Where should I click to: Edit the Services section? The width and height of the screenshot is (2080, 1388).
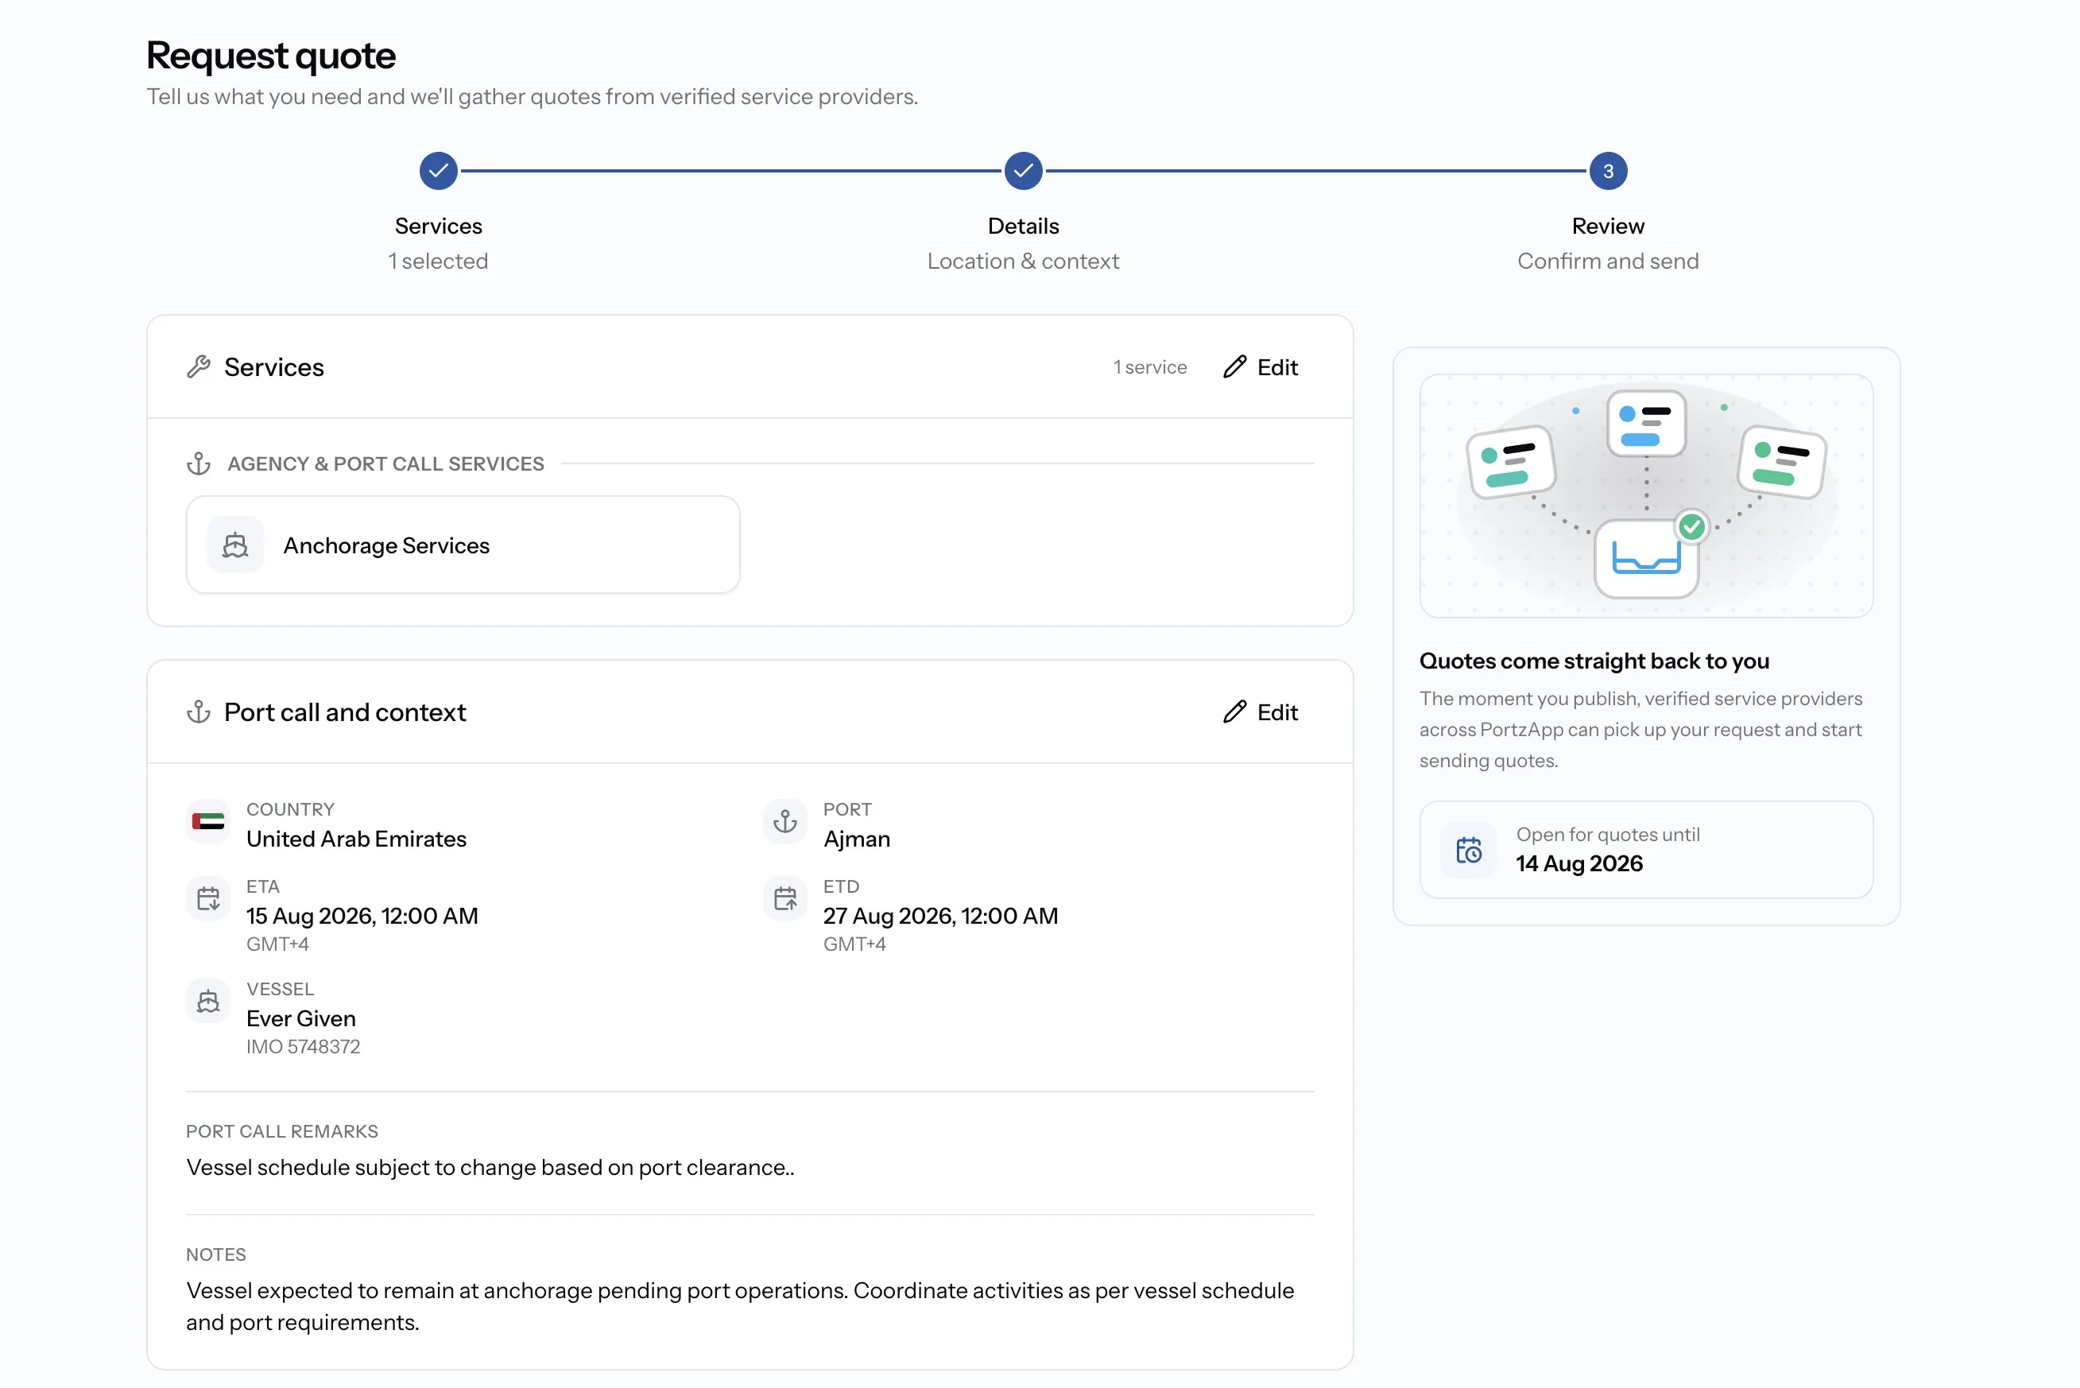(x=1261, y=366)
